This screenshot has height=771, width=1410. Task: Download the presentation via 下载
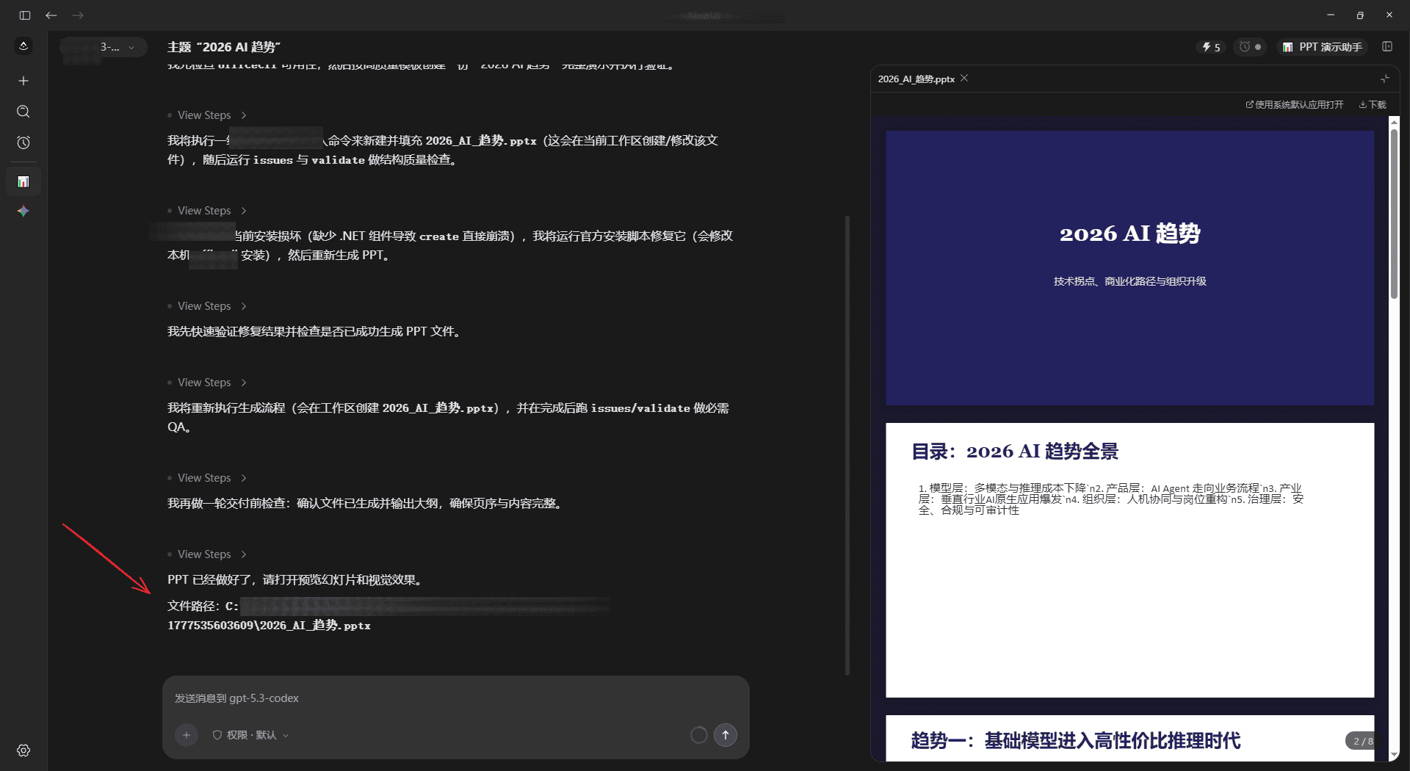pos(1373,105)
